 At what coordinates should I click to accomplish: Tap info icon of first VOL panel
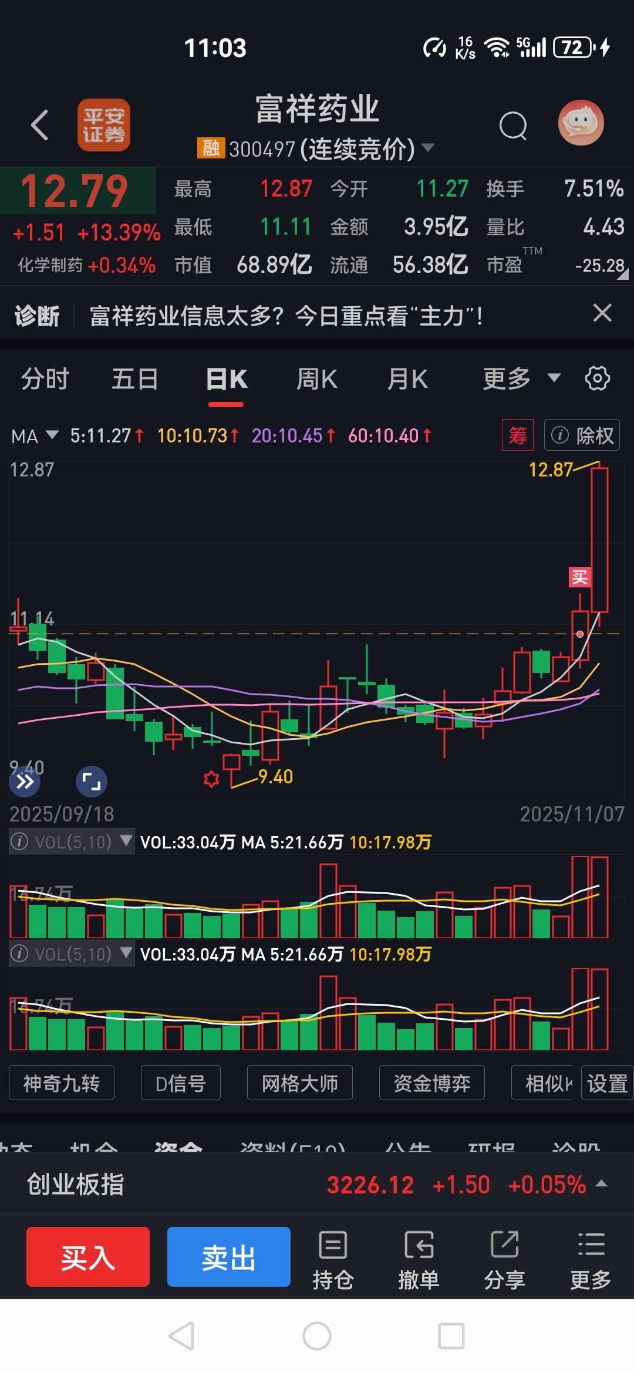pyautogui.click(x=19, y=841)
